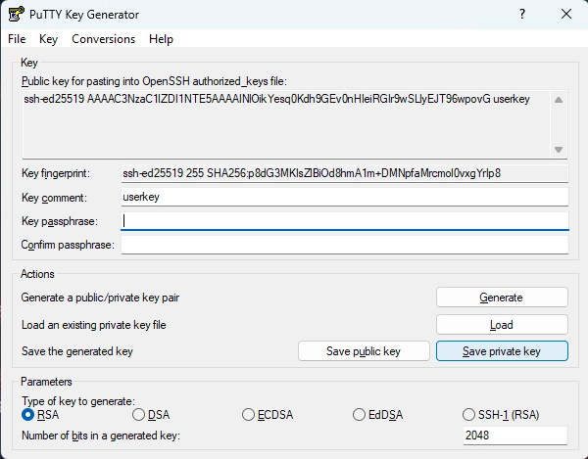The image size is (588, 459).
Task: Click Save public key button
Action: click(x=364, y=351)
